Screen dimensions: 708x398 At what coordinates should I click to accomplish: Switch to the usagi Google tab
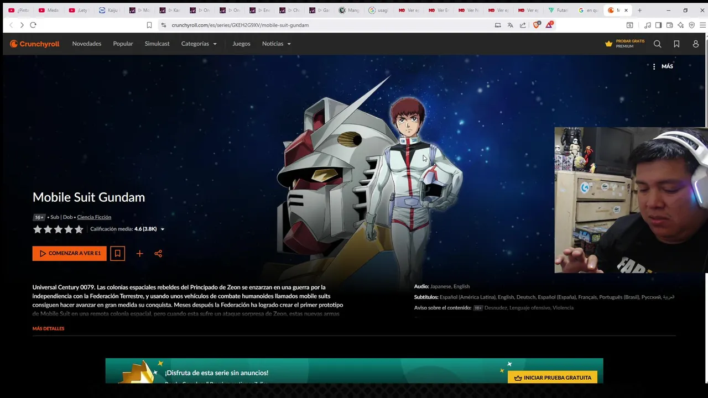point(378,10)
